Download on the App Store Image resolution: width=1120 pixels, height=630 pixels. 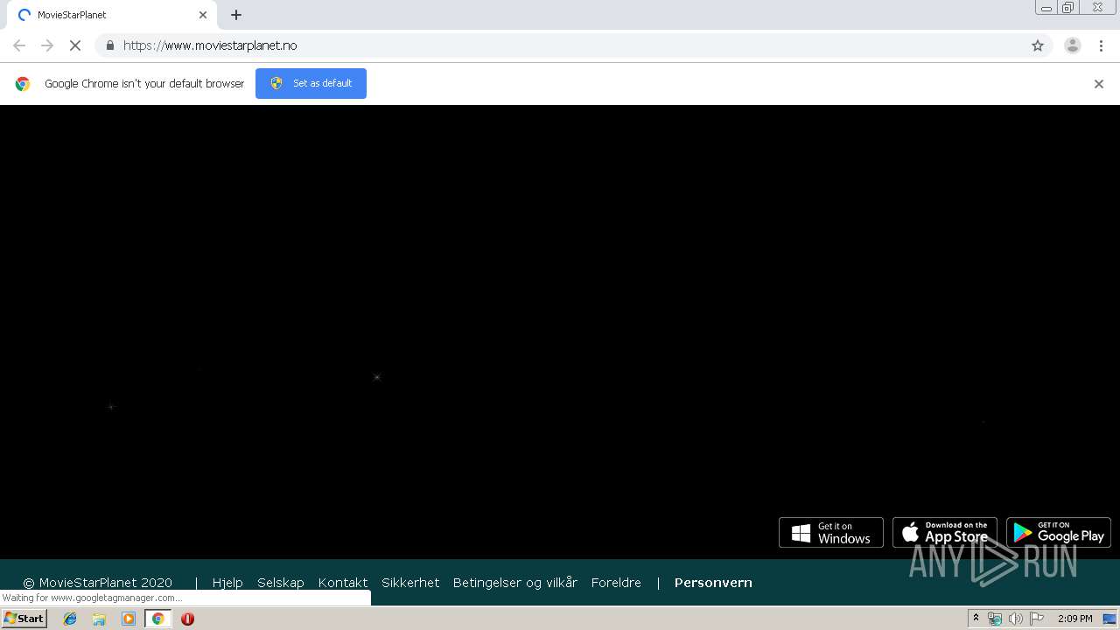pos(945,533)
